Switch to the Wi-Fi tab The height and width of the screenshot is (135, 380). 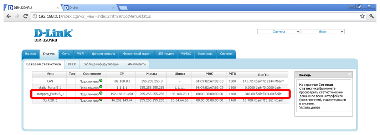[x=81, y=54]
